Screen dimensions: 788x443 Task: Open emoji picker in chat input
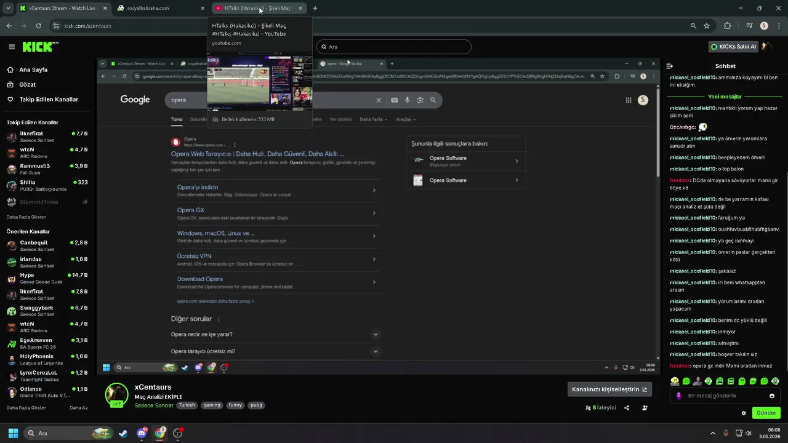[x=772, y=396]
